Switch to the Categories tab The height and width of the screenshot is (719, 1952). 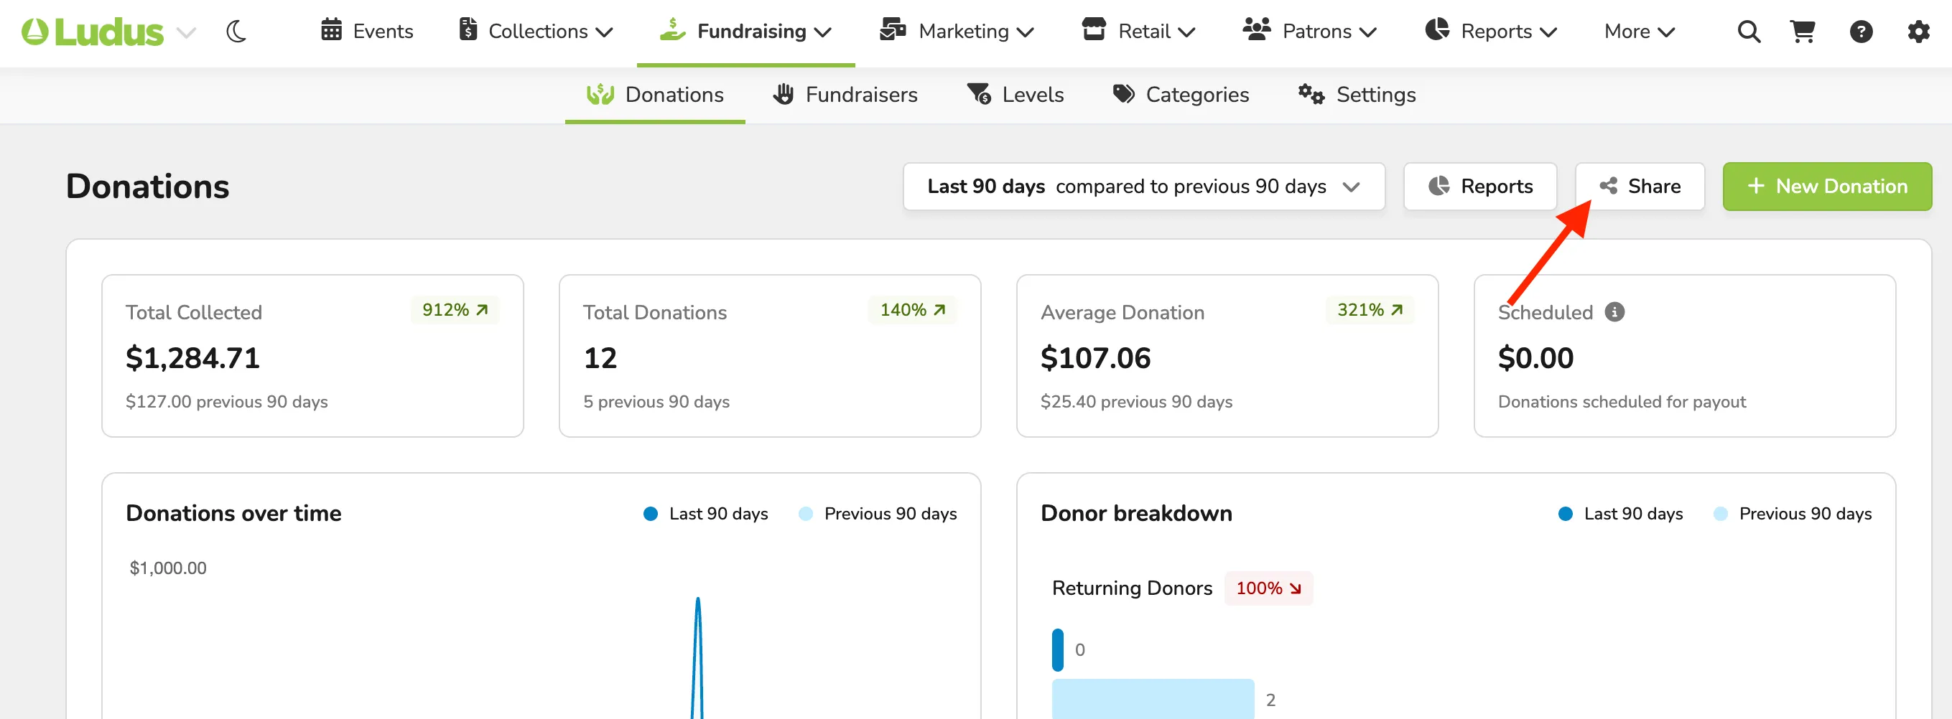coord(1181,95)
